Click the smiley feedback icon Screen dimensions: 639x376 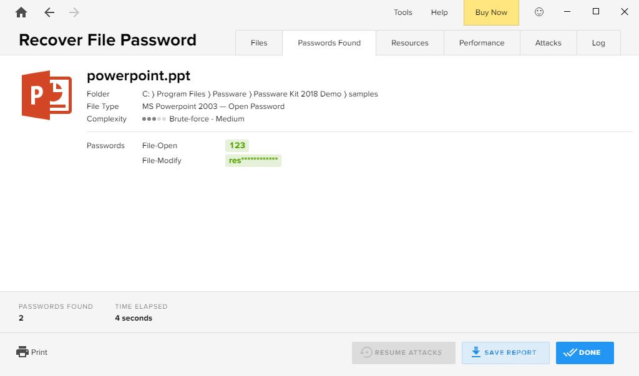(x=539, y=12)
